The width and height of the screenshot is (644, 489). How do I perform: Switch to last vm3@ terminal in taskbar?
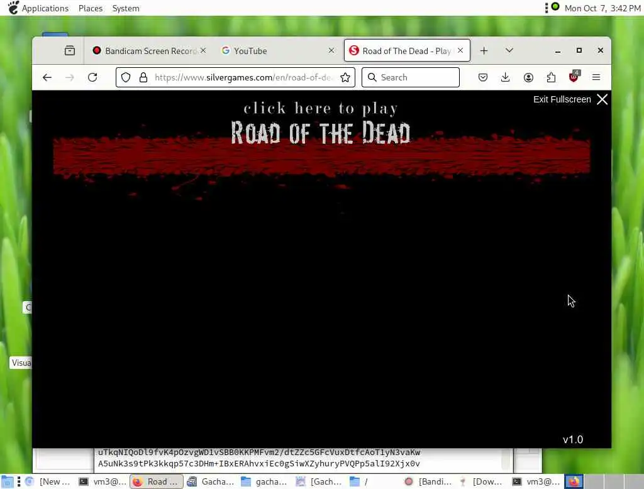coord(536,481)
